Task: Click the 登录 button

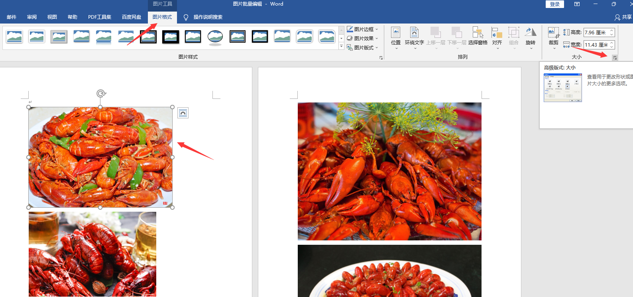Action: pos(555,4)
